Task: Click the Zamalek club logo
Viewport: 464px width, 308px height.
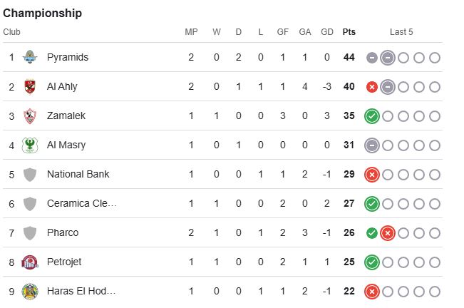Action: click(x=30, y=115)
